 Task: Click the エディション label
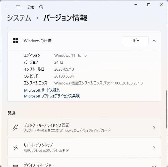pos(32,55)
